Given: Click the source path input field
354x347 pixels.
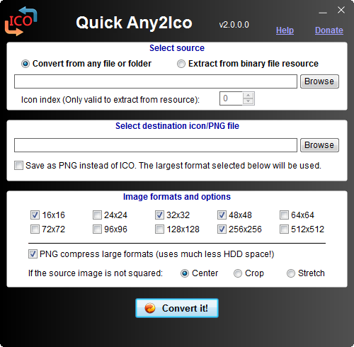Looking at the screenshot, I should [x=156, y=81].
